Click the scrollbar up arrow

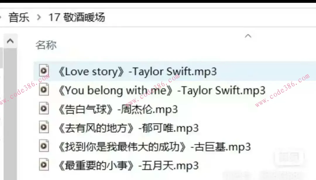tap(10, 41)
